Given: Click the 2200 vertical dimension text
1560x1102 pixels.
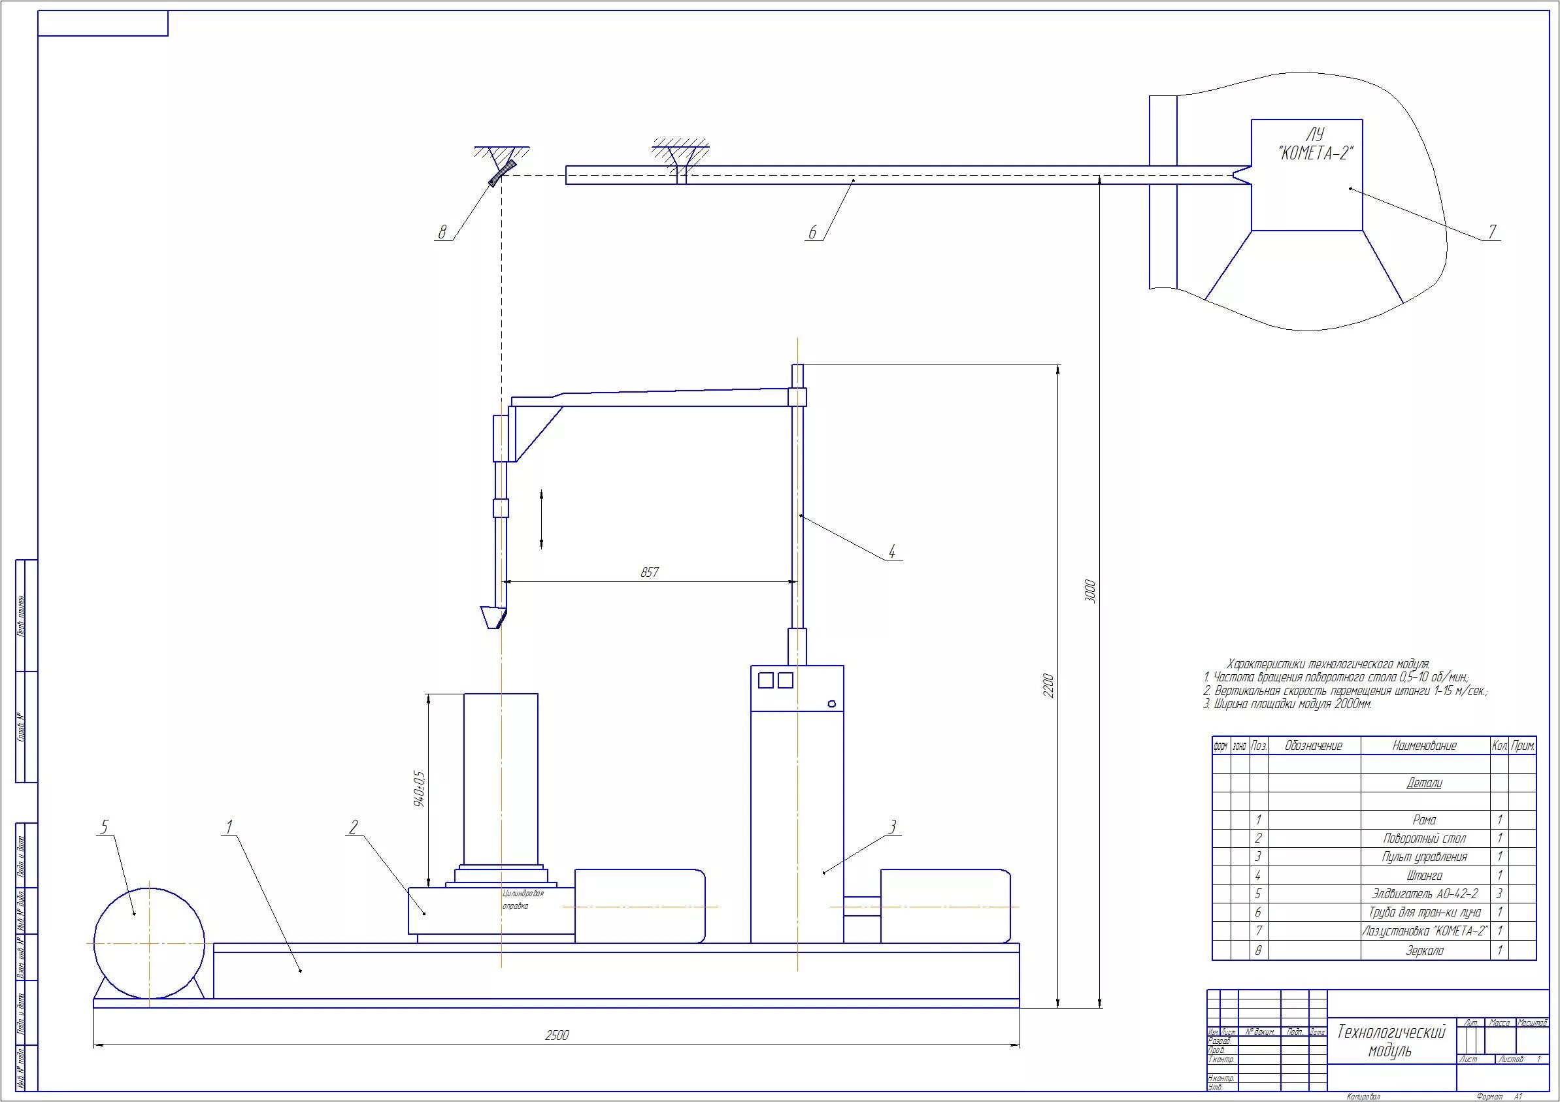Looking at the screenshot, I should coord(1048,686).
